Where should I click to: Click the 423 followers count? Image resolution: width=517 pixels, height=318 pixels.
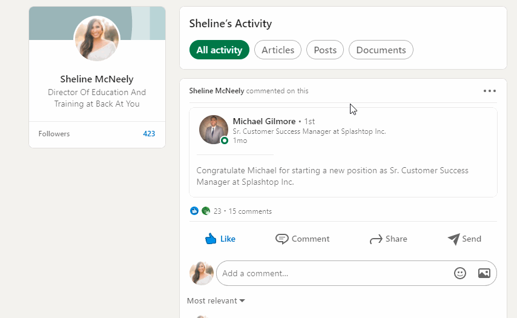click(x=149, y=134)
